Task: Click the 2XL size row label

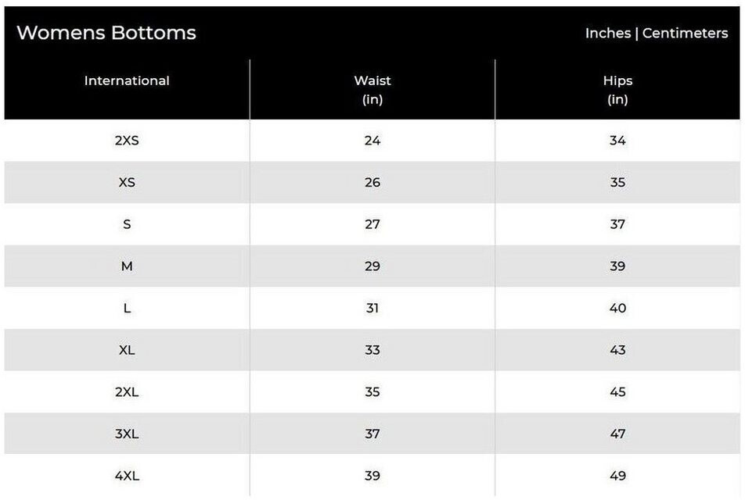Action: click(127, 392)
